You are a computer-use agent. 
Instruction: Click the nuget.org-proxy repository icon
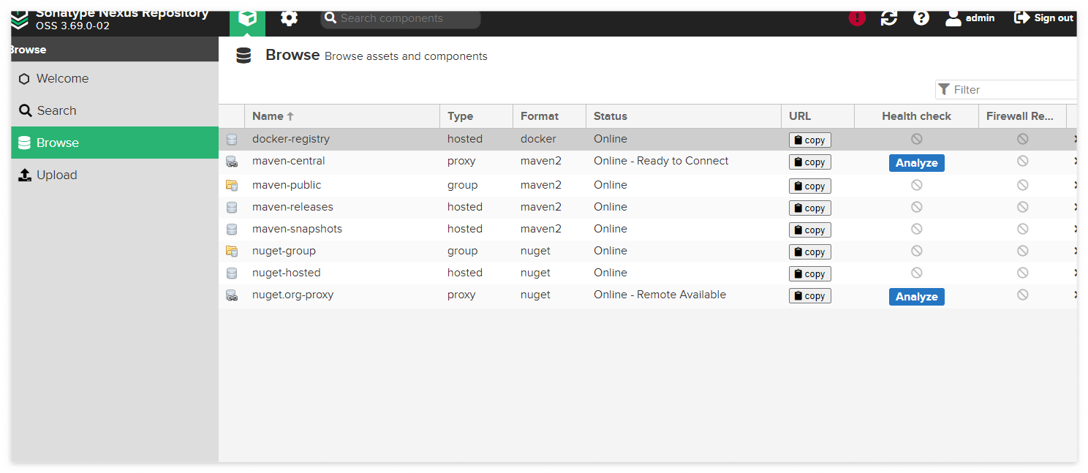pyautogui.click(x=232, y=295)
